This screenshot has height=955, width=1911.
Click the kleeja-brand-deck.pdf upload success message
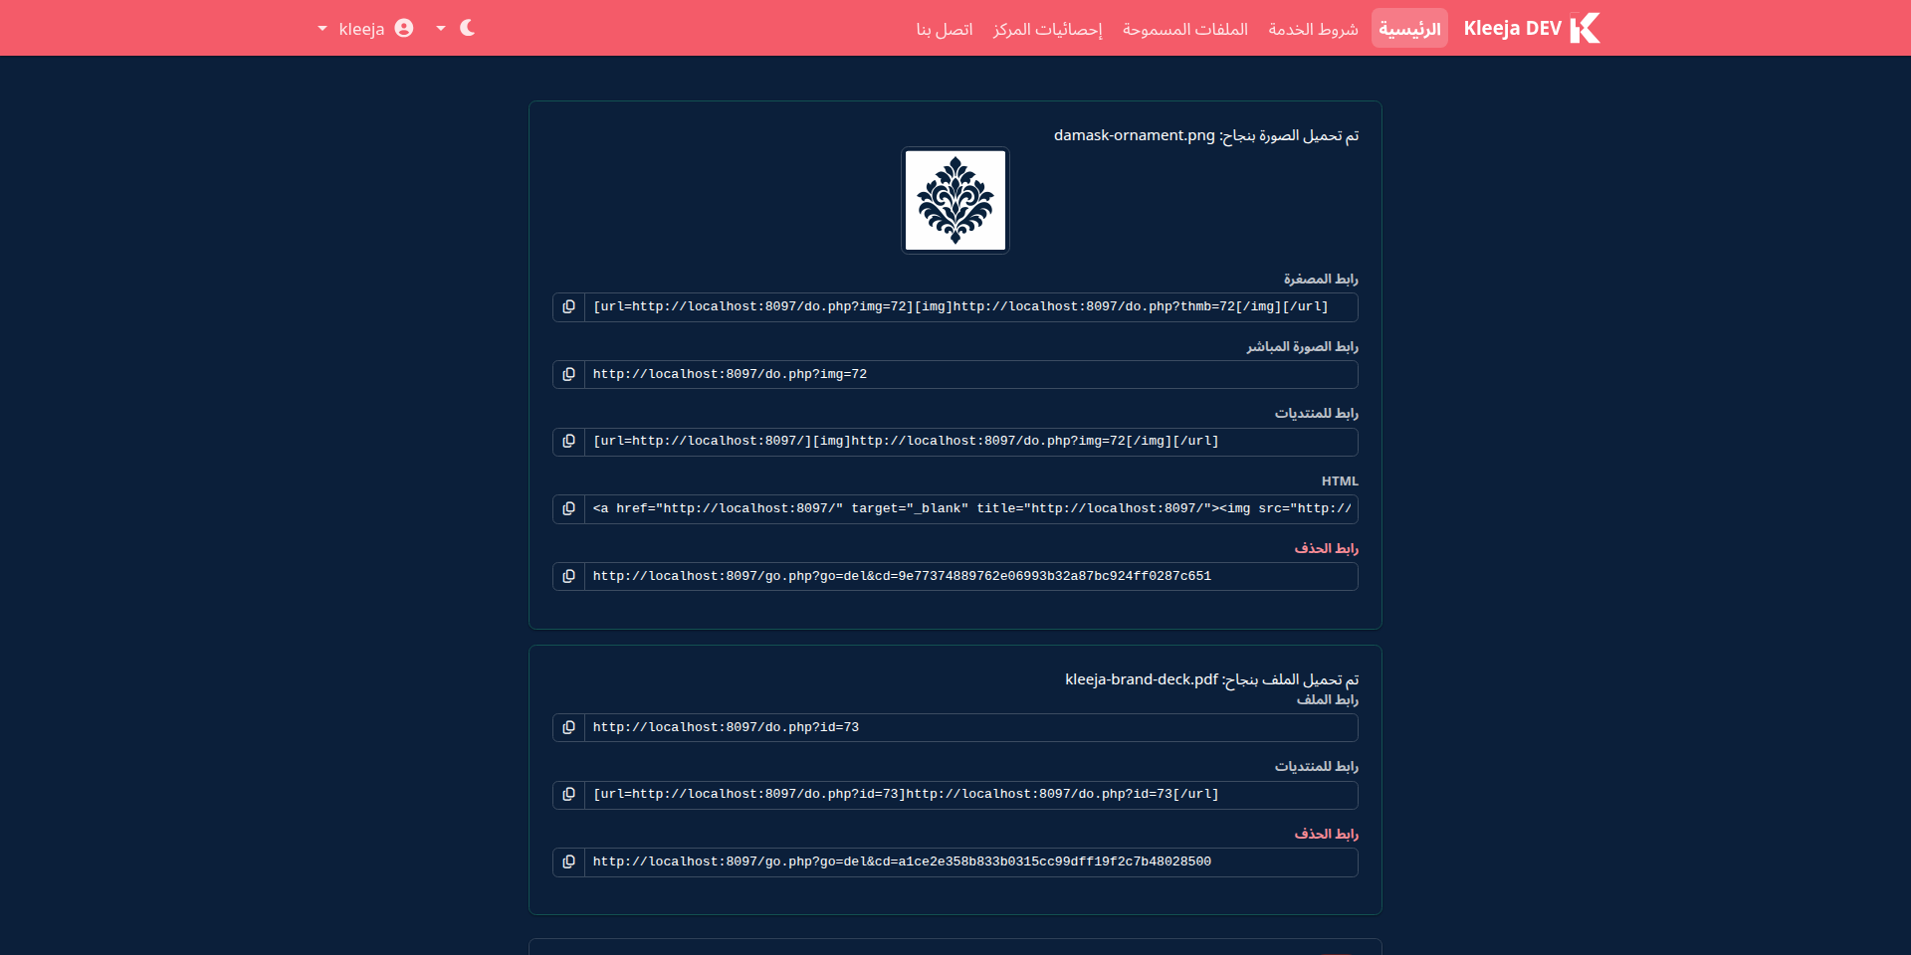pyautogui.click(x=1212, y=679)
